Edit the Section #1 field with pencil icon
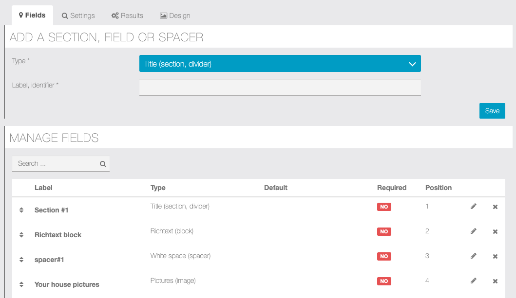 point(473,207)
